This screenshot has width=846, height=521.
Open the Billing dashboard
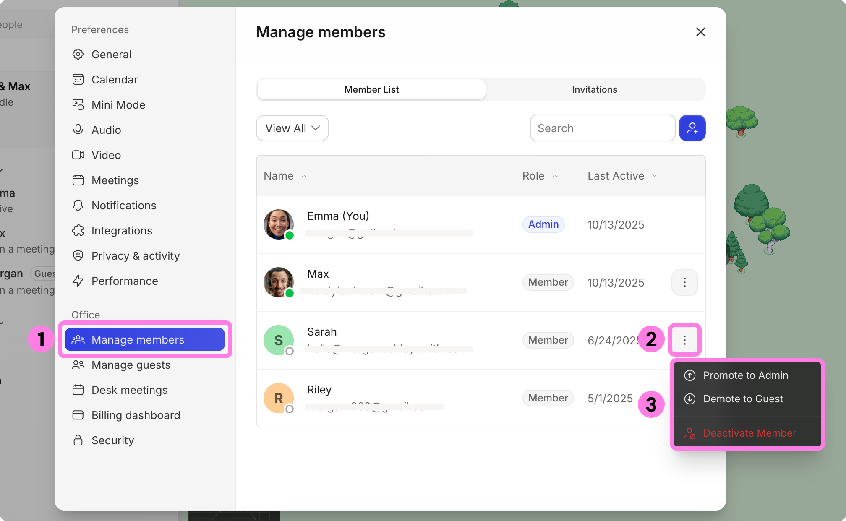[145, 415]
